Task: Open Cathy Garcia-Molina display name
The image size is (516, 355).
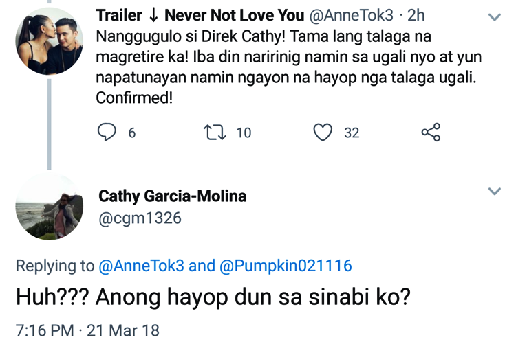Action: click(x=173, y=196)
